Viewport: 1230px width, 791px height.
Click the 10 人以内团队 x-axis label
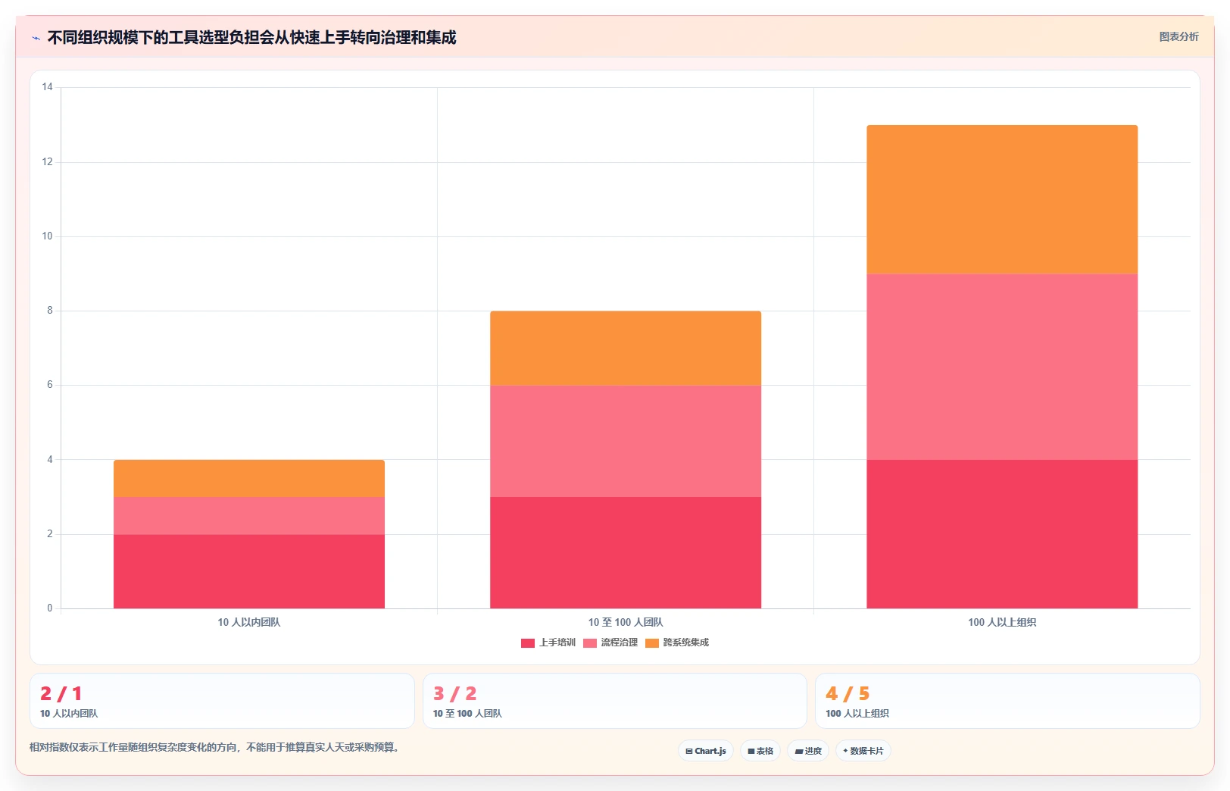point(249,622)
